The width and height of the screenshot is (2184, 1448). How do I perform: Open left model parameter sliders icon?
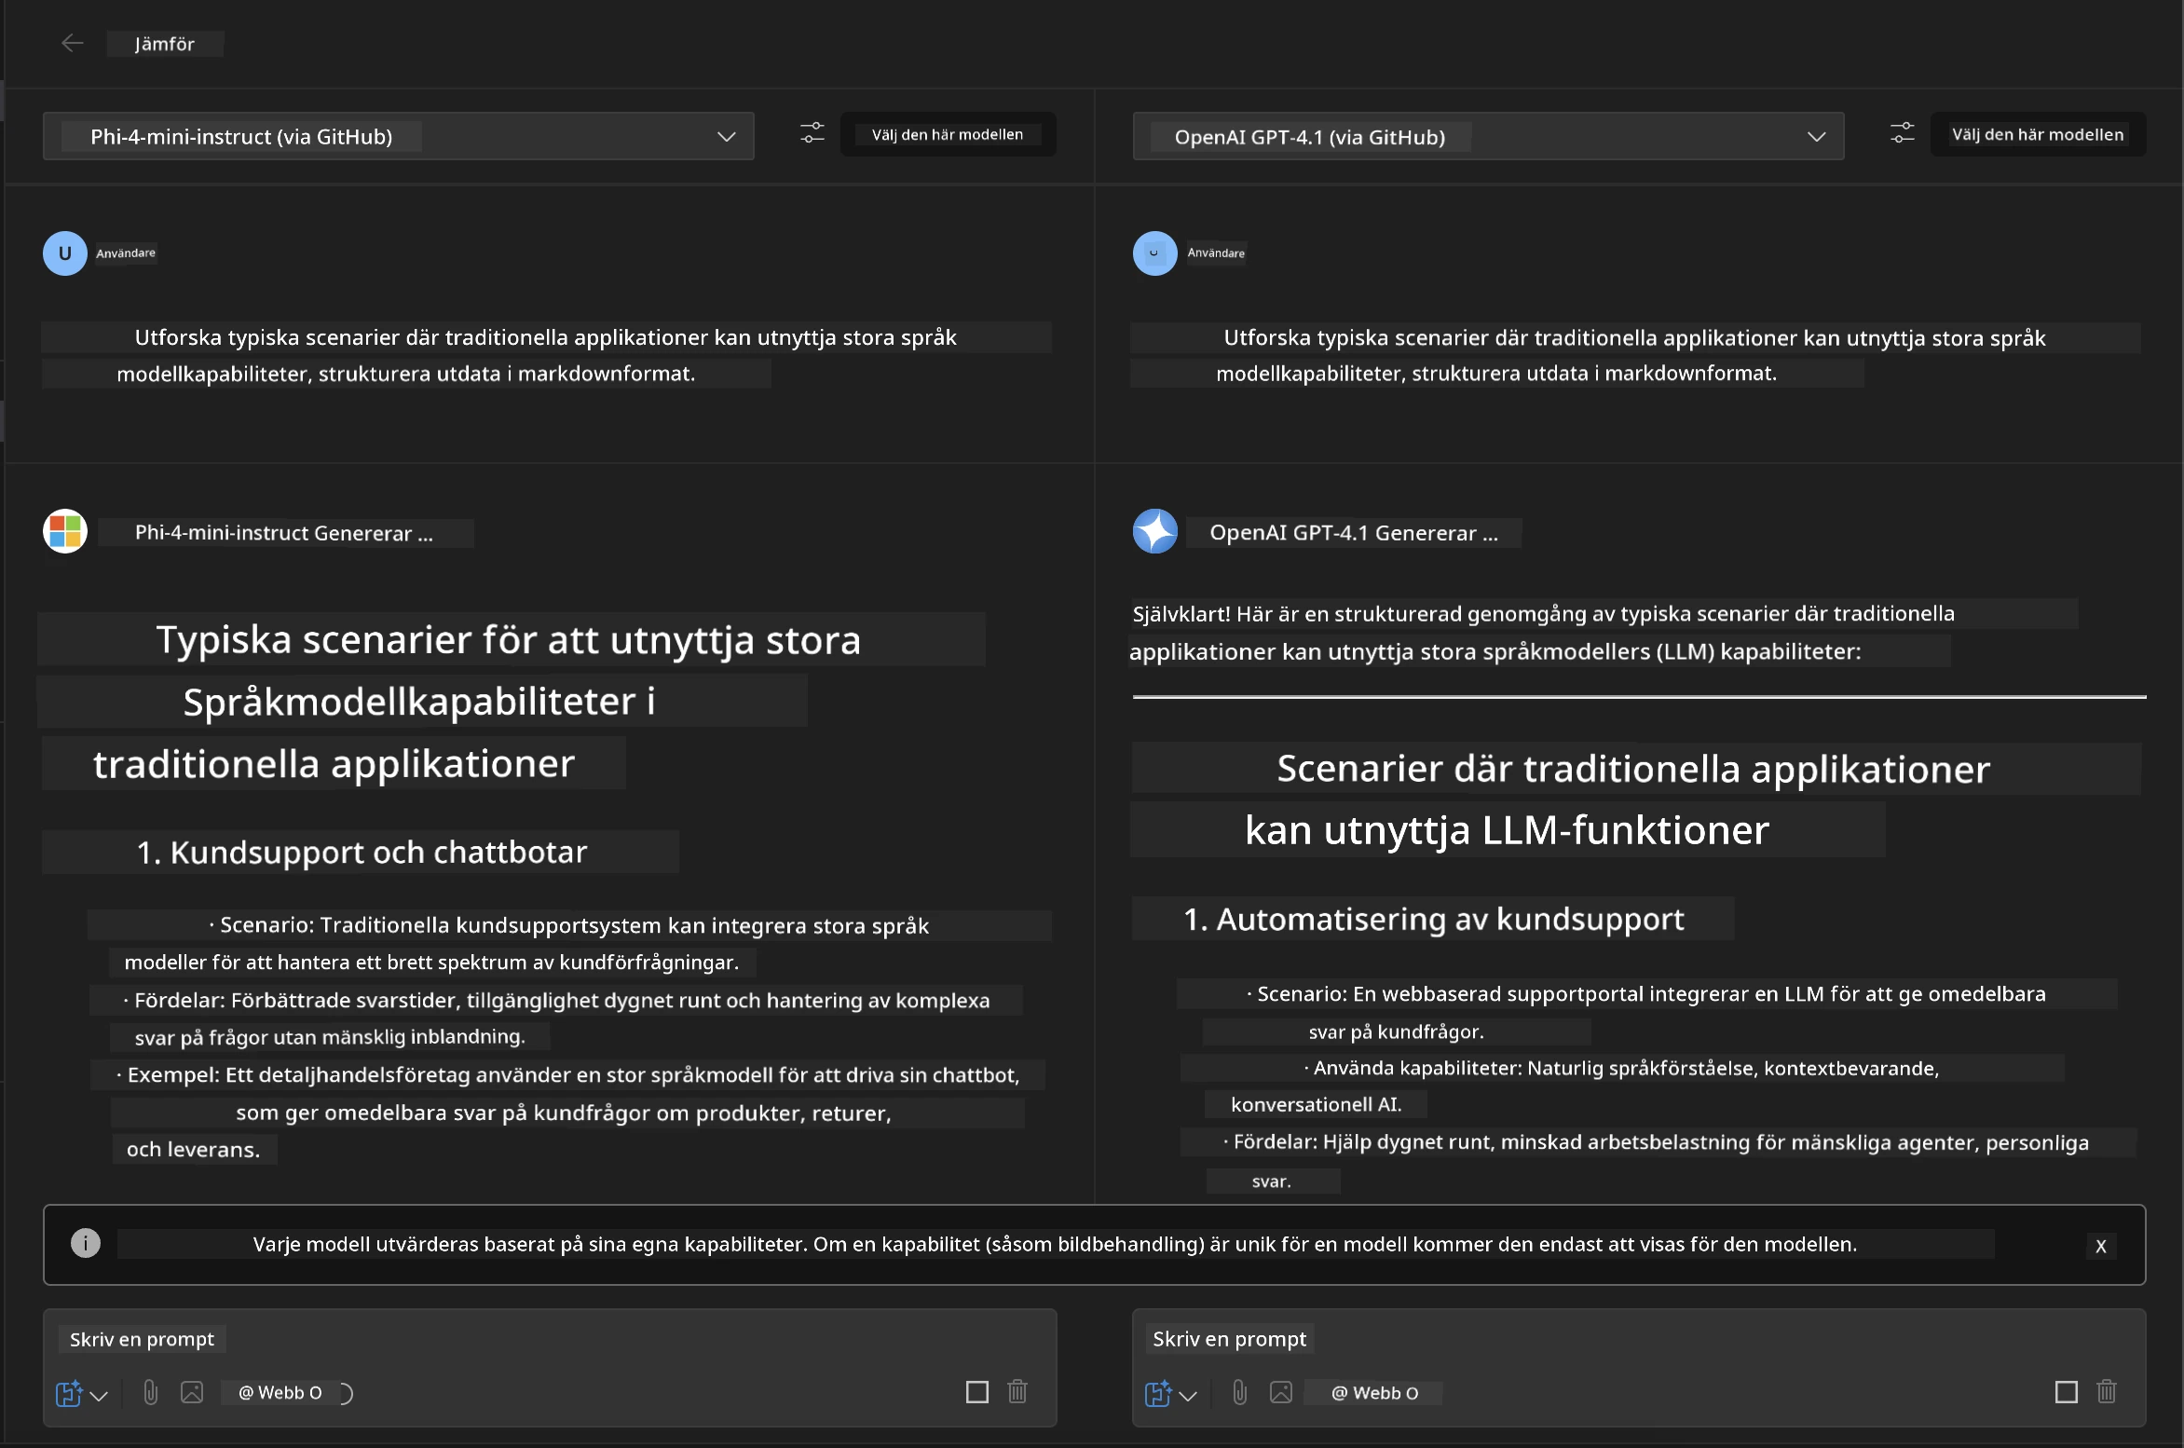click(812, 133)
